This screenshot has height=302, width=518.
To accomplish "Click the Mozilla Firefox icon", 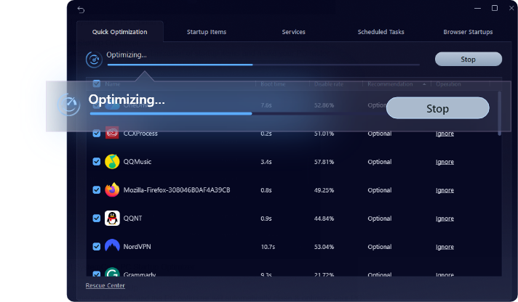I will point(112,190).
